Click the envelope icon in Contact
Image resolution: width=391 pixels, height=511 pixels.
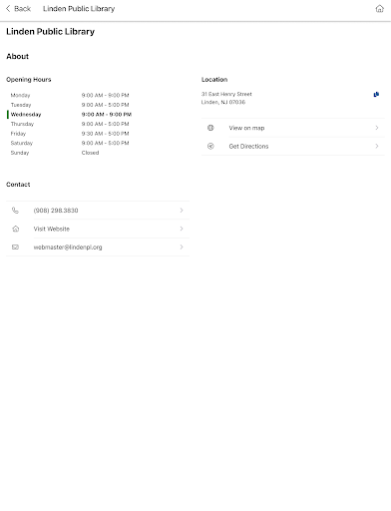[x=15, y=248]
